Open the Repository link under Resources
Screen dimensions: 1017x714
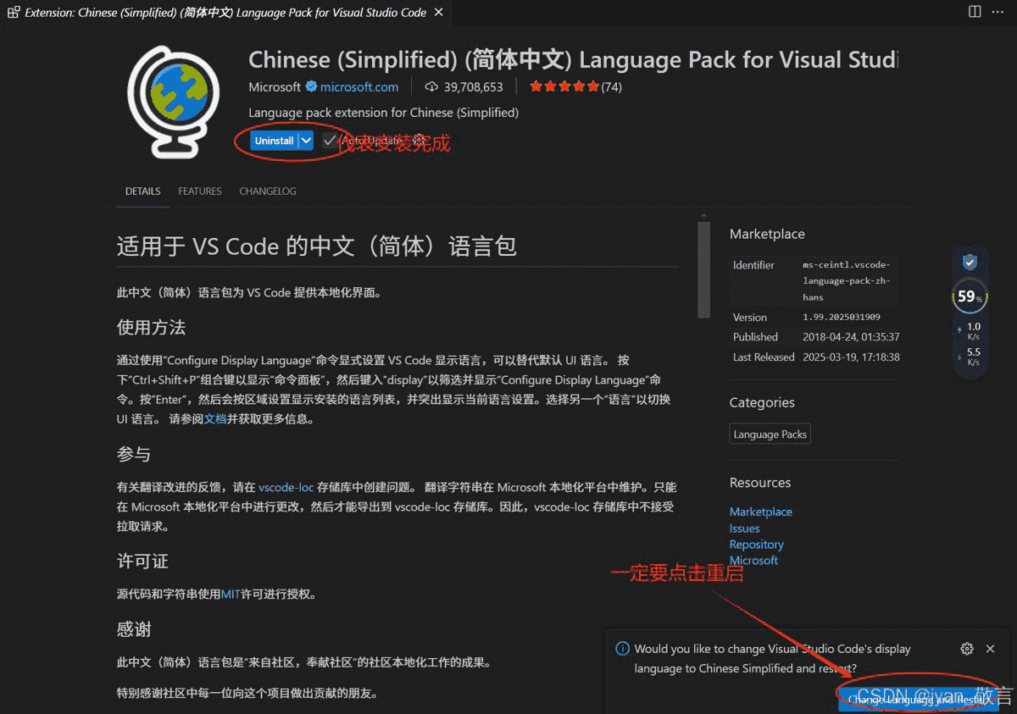point(756,545)
